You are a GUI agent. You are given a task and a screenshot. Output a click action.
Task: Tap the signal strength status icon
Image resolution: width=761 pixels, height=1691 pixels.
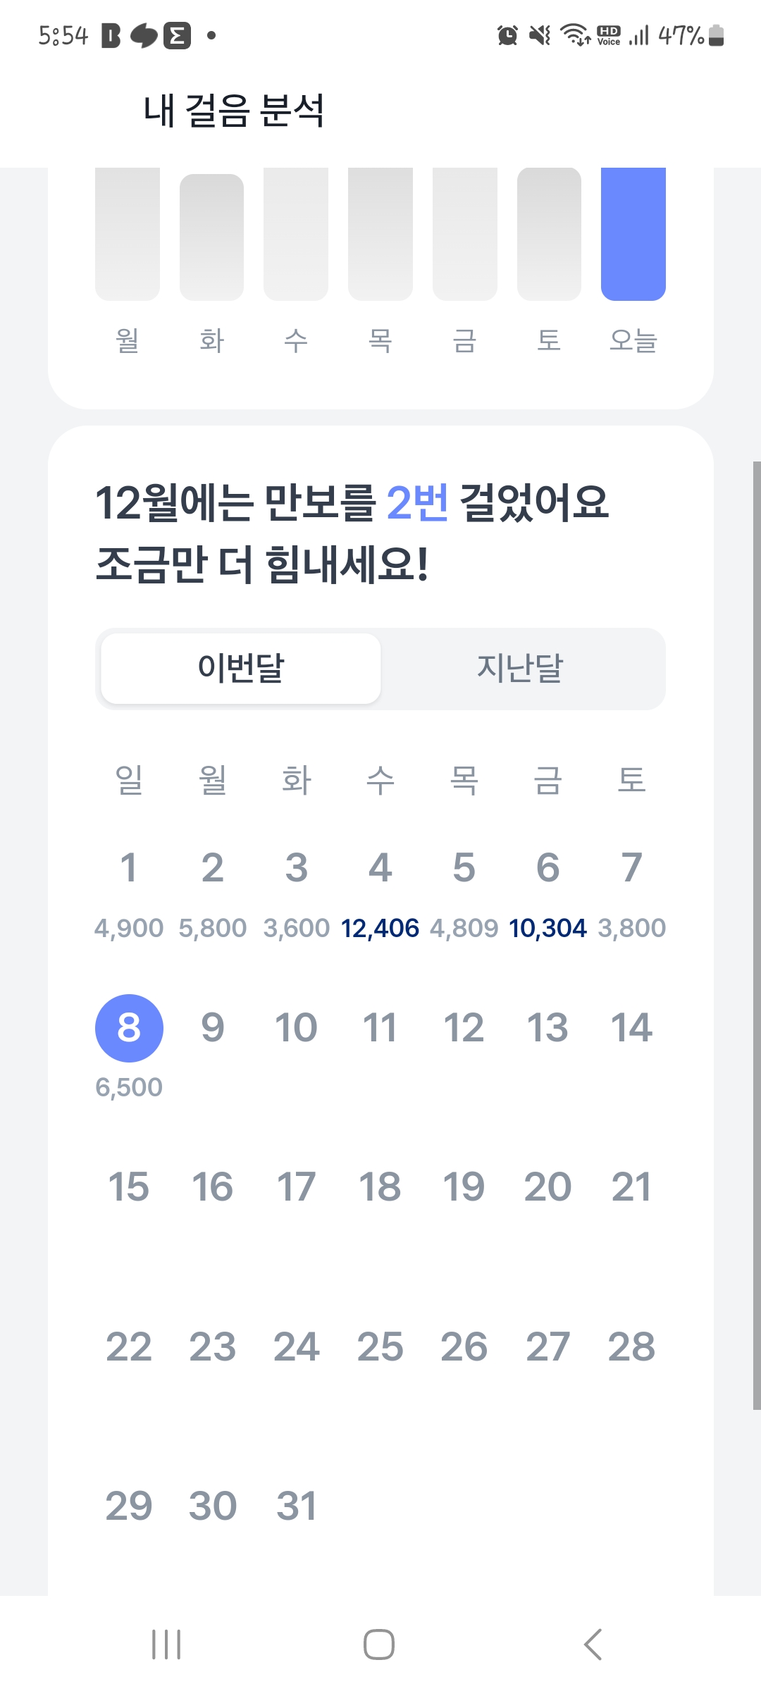(x=639, y=35)
